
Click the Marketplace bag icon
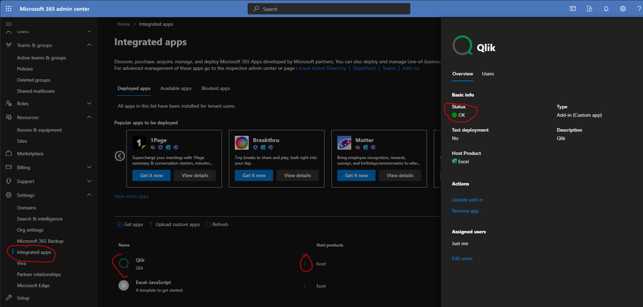[8, 153]
